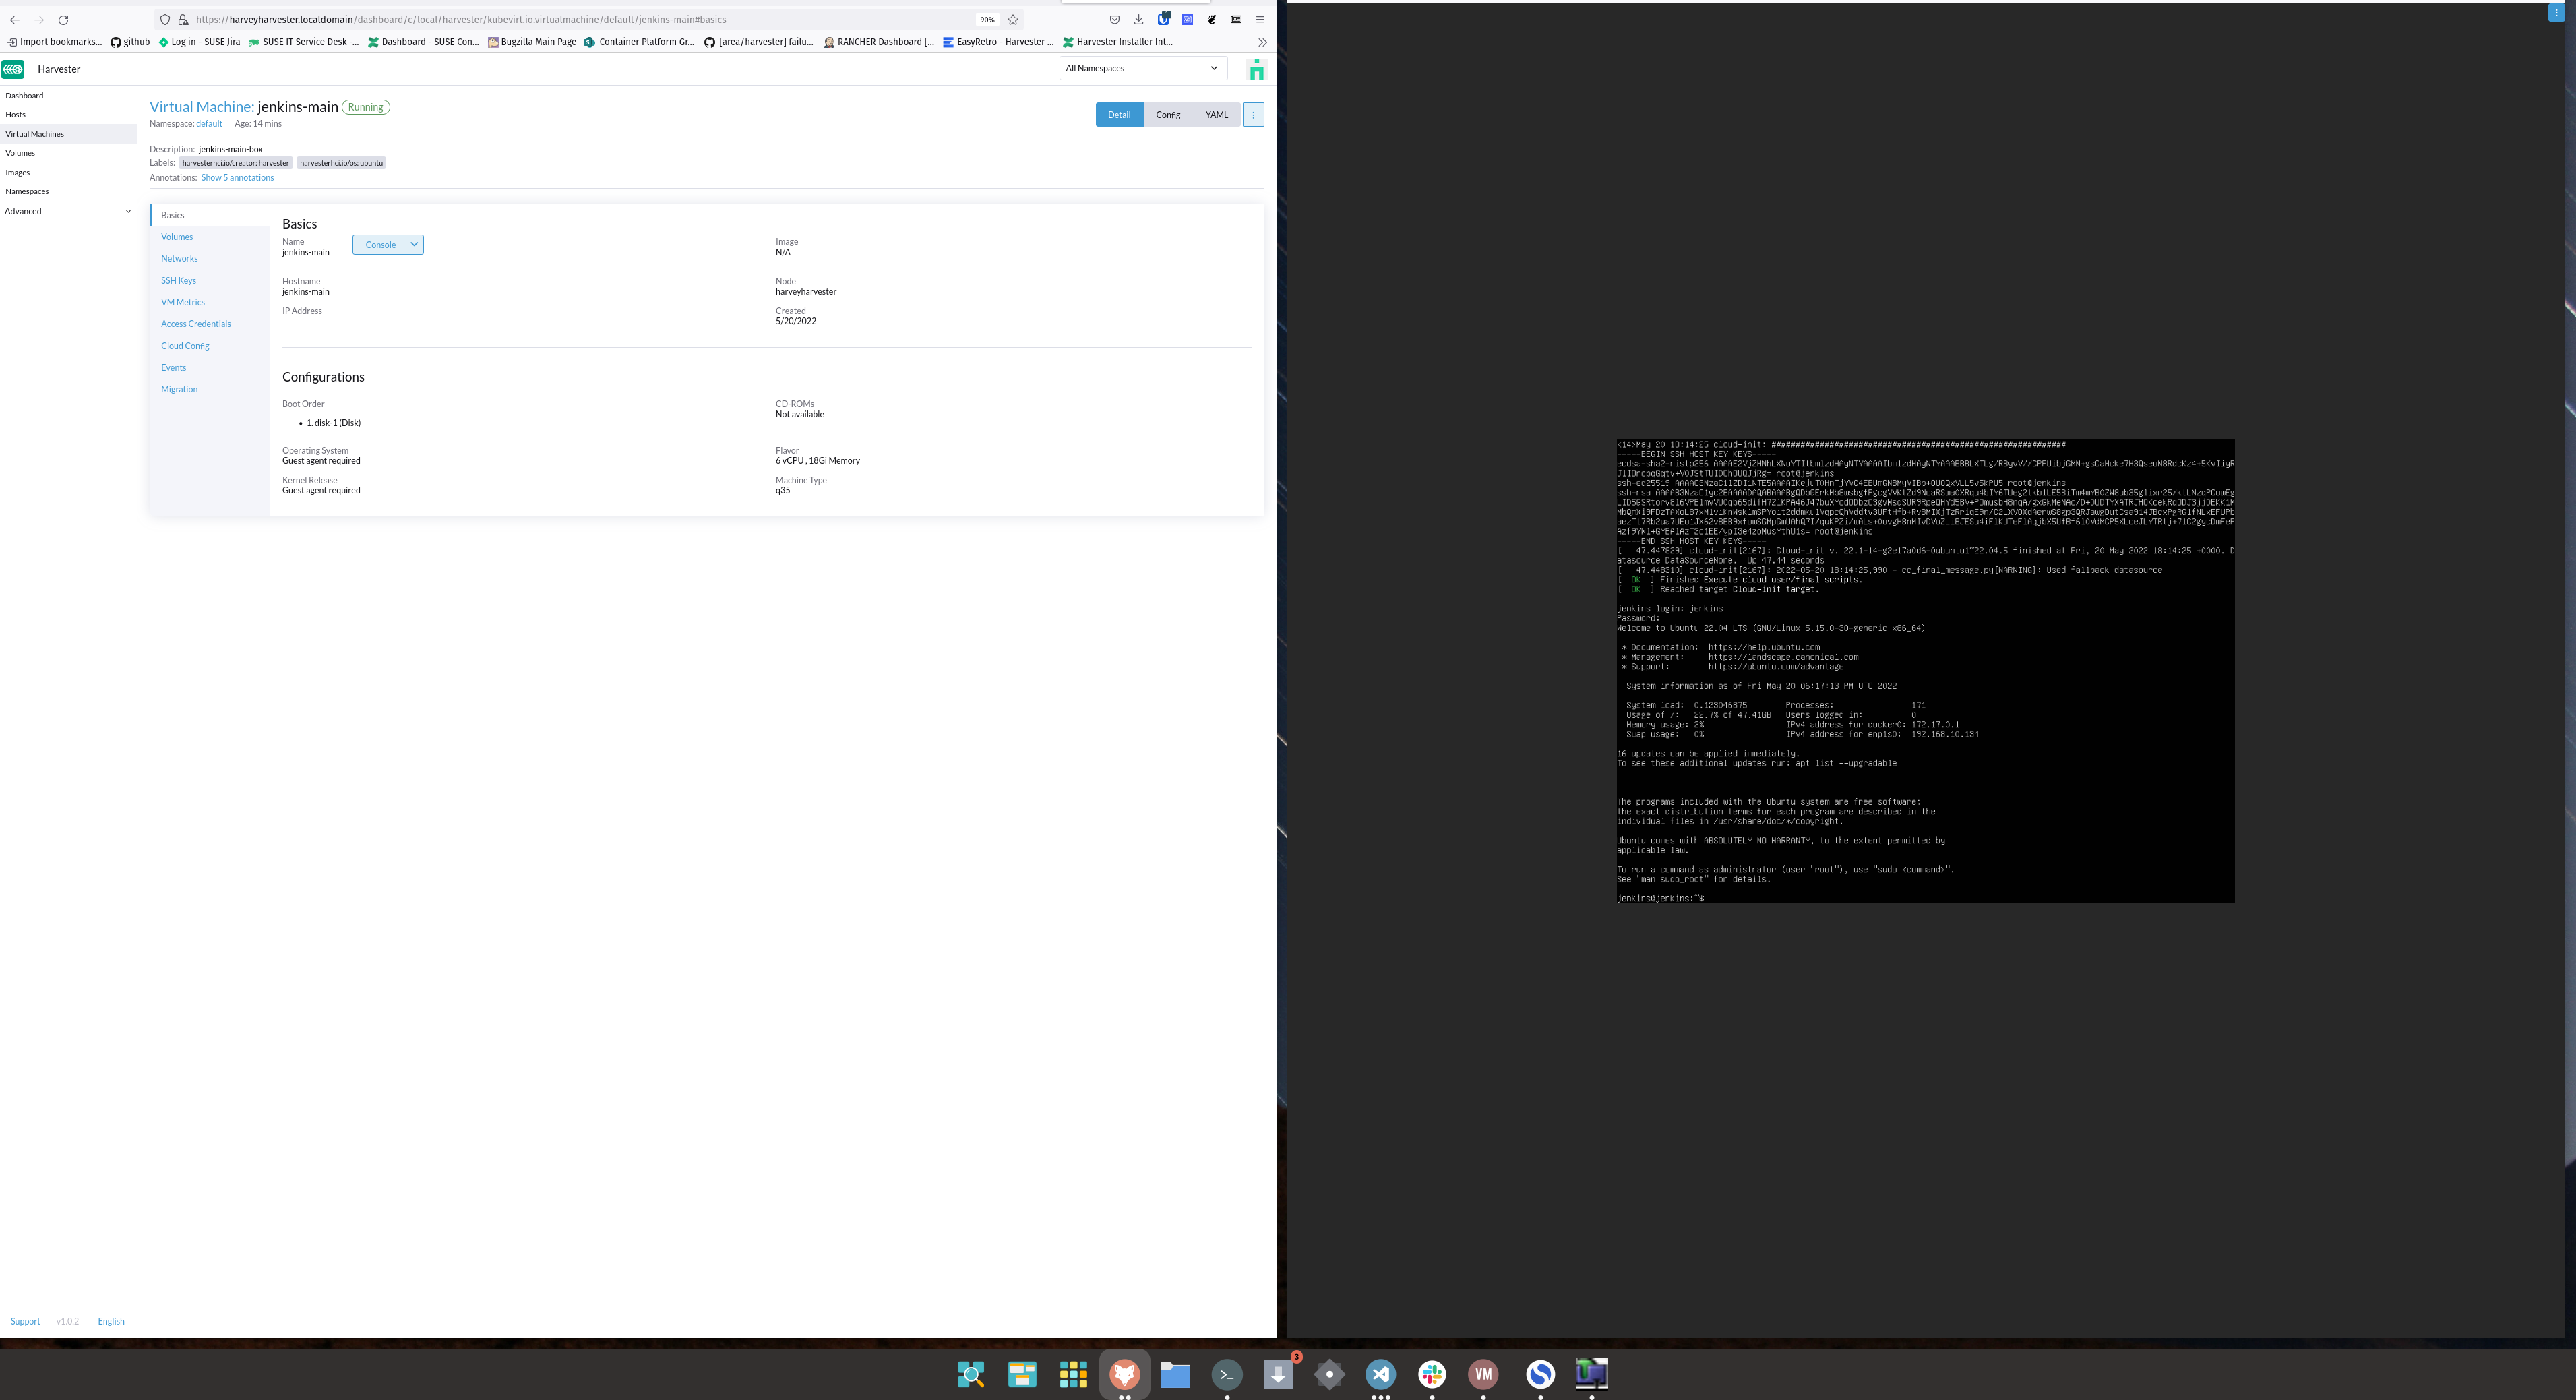
Task: Open the Cloud Config tab
Action: pos(185,346)
